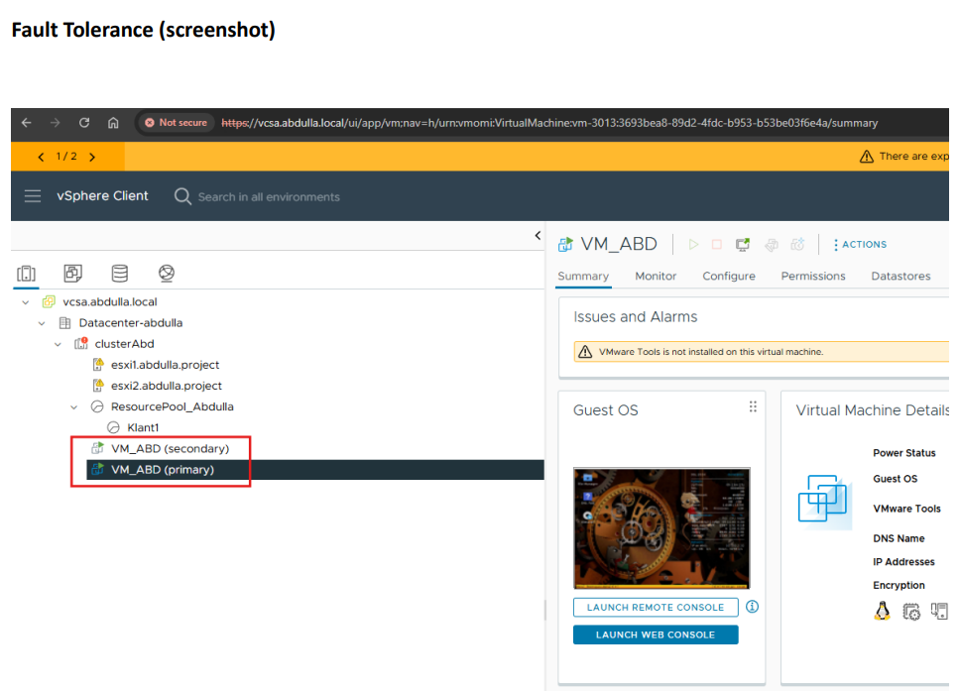The image size is (960, 691).
Task: Click the search magnifier icon
Action: click(x=182, y=196)
